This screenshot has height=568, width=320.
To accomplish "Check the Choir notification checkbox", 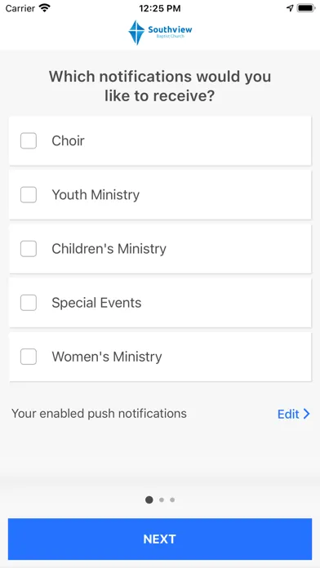I will (x=29, y=140).
